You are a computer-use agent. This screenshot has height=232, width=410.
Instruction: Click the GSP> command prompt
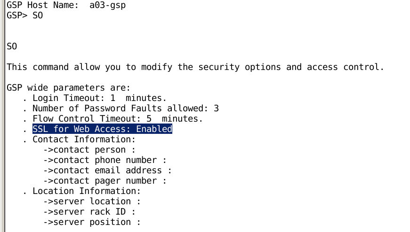click(17, 15)
